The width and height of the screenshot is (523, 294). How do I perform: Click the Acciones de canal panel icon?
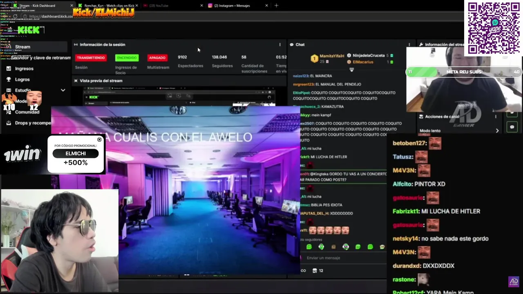click(421, 116)
